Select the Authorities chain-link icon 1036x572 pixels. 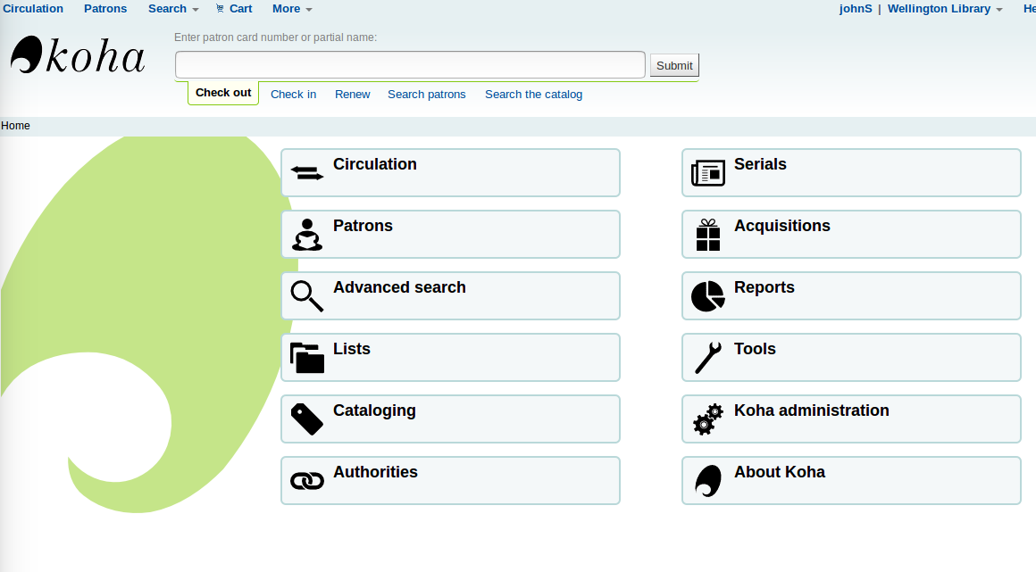click(306, 480)
